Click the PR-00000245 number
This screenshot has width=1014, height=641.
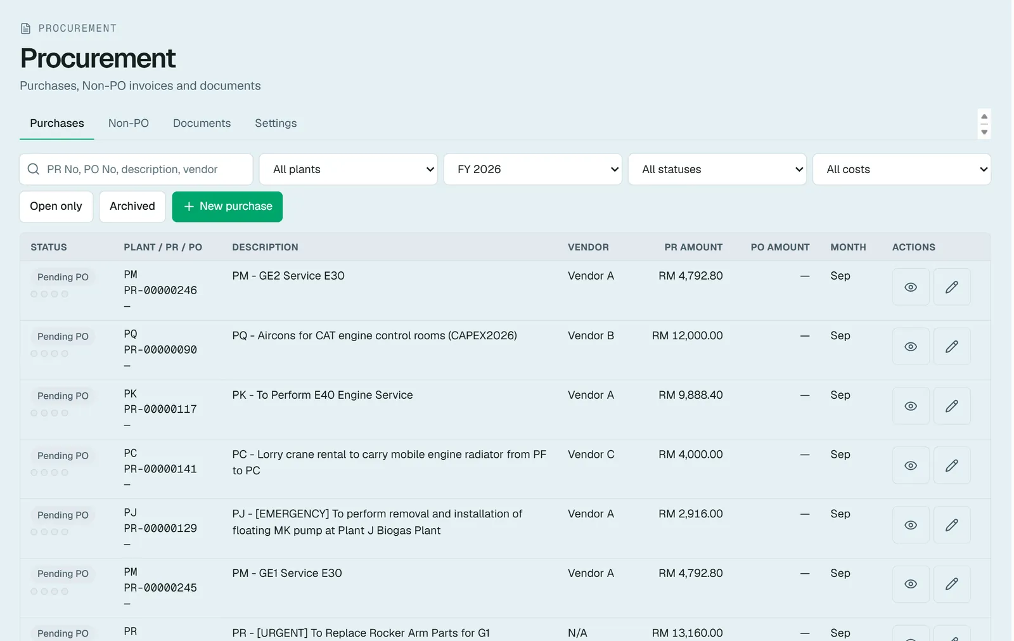pyautogui.click(x=160, y=588)
